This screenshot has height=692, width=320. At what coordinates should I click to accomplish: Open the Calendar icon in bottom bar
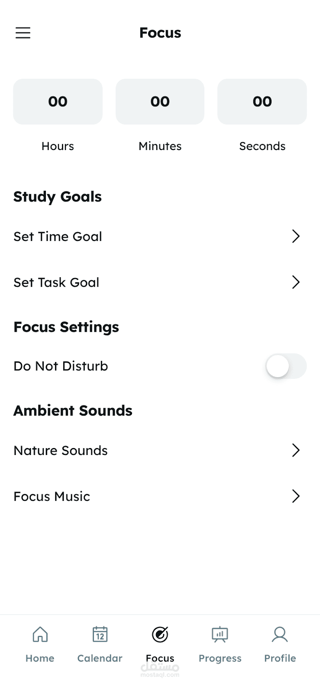click(100, 634)
